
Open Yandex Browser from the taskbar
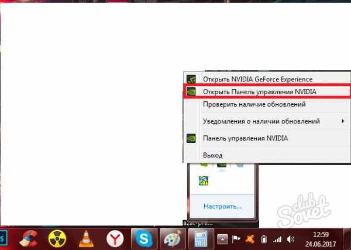[x=115, y=238]
